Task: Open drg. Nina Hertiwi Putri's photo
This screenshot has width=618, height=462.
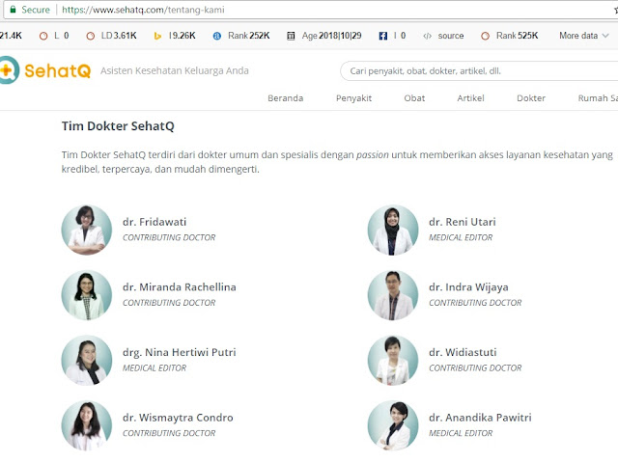Action: pyautogui.click(x=87, y=361)
